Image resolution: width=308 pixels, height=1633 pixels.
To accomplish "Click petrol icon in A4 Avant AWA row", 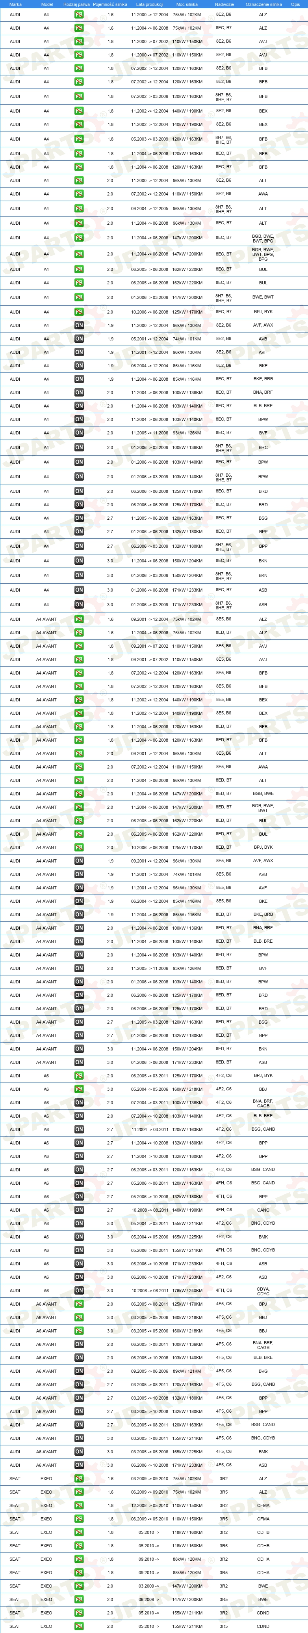I will tap(78, 767).
